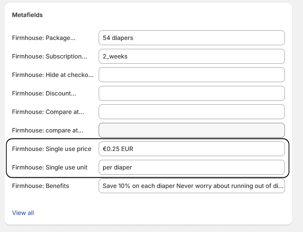
Task: Select the Subscription interval field showing 2_weeks
Action: tap(191, 56)
